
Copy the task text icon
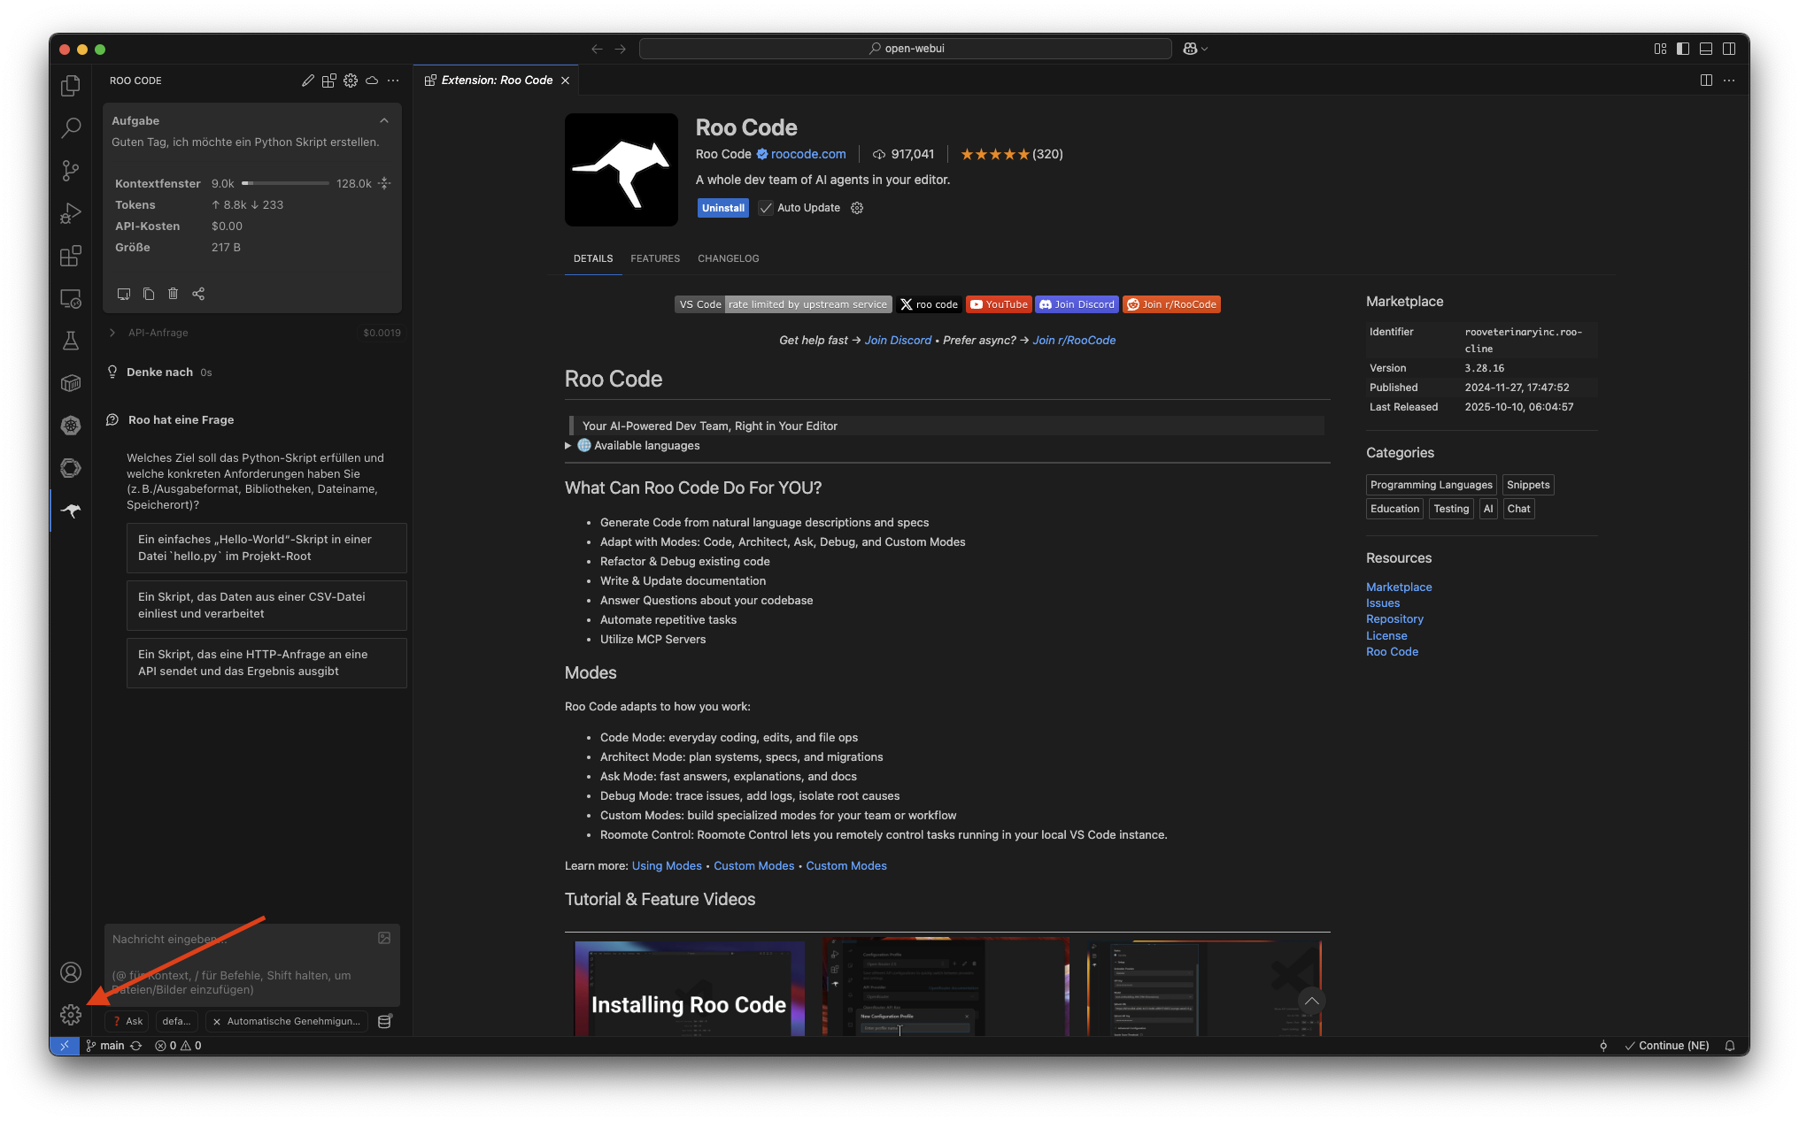point(149,294)
